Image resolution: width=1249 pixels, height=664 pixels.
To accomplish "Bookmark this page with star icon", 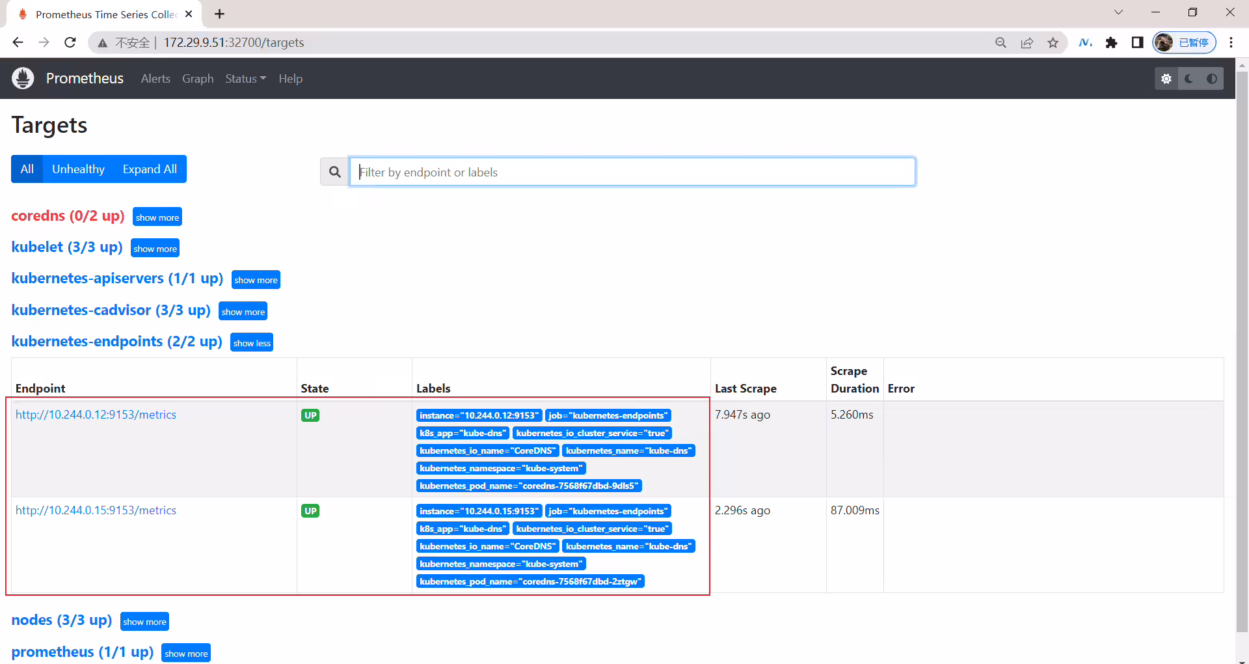I will [x=1053, y=42].
